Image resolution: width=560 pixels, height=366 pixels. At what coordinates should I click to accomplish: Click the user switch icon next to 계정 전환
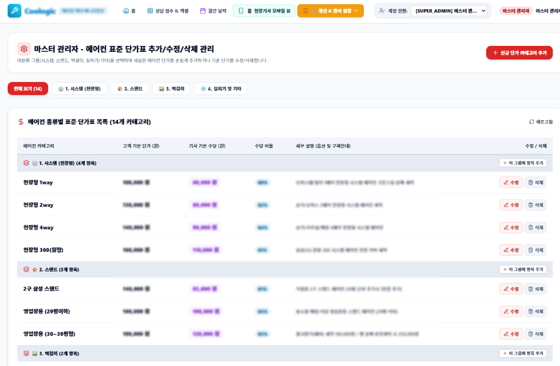[x=382, y=11]
